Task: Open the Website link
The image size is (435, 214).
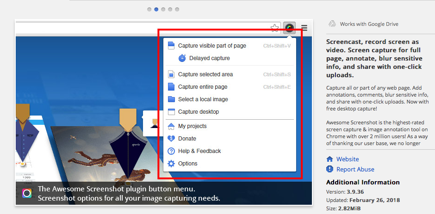Action: [x=347, y=159]
